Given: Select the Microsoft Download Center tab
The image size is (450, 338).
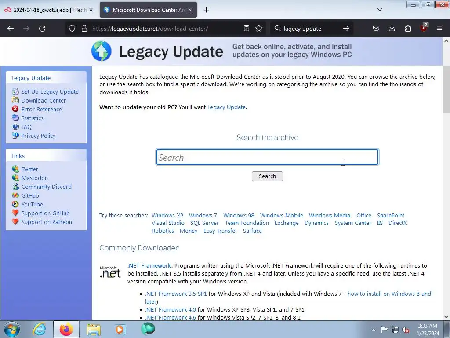Looking at the screenshot, I should 148,10.
